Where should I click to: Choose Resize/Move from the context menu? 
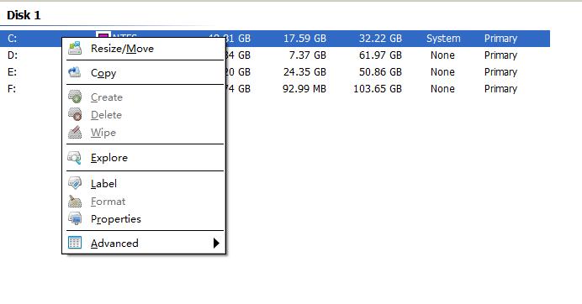[145, 49]
